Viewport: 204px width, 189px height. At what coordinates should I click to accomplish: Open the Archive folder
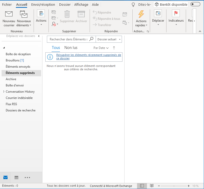[x=11, y=79]
